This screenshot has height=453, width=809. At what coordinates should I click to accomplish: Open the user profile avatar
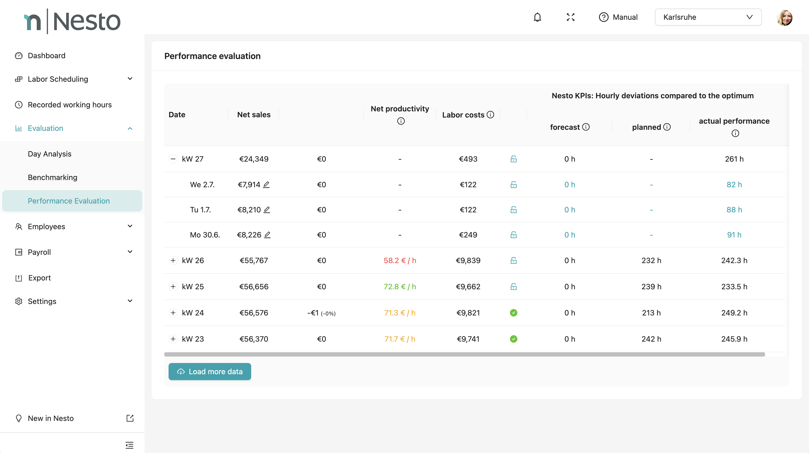pyautogui.click(x=784, y=18)
